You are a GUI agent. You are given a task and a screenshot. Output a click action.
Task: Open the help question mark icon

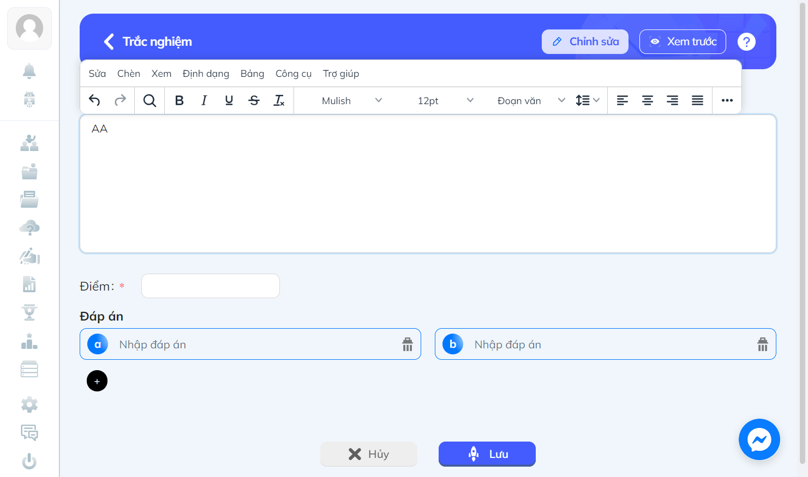746,42
